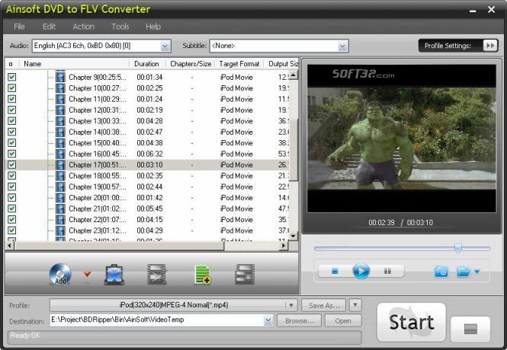Click the add profile green list icon
Image resolution: width=507 pixels, height=350 pixels.
(203, 275)
